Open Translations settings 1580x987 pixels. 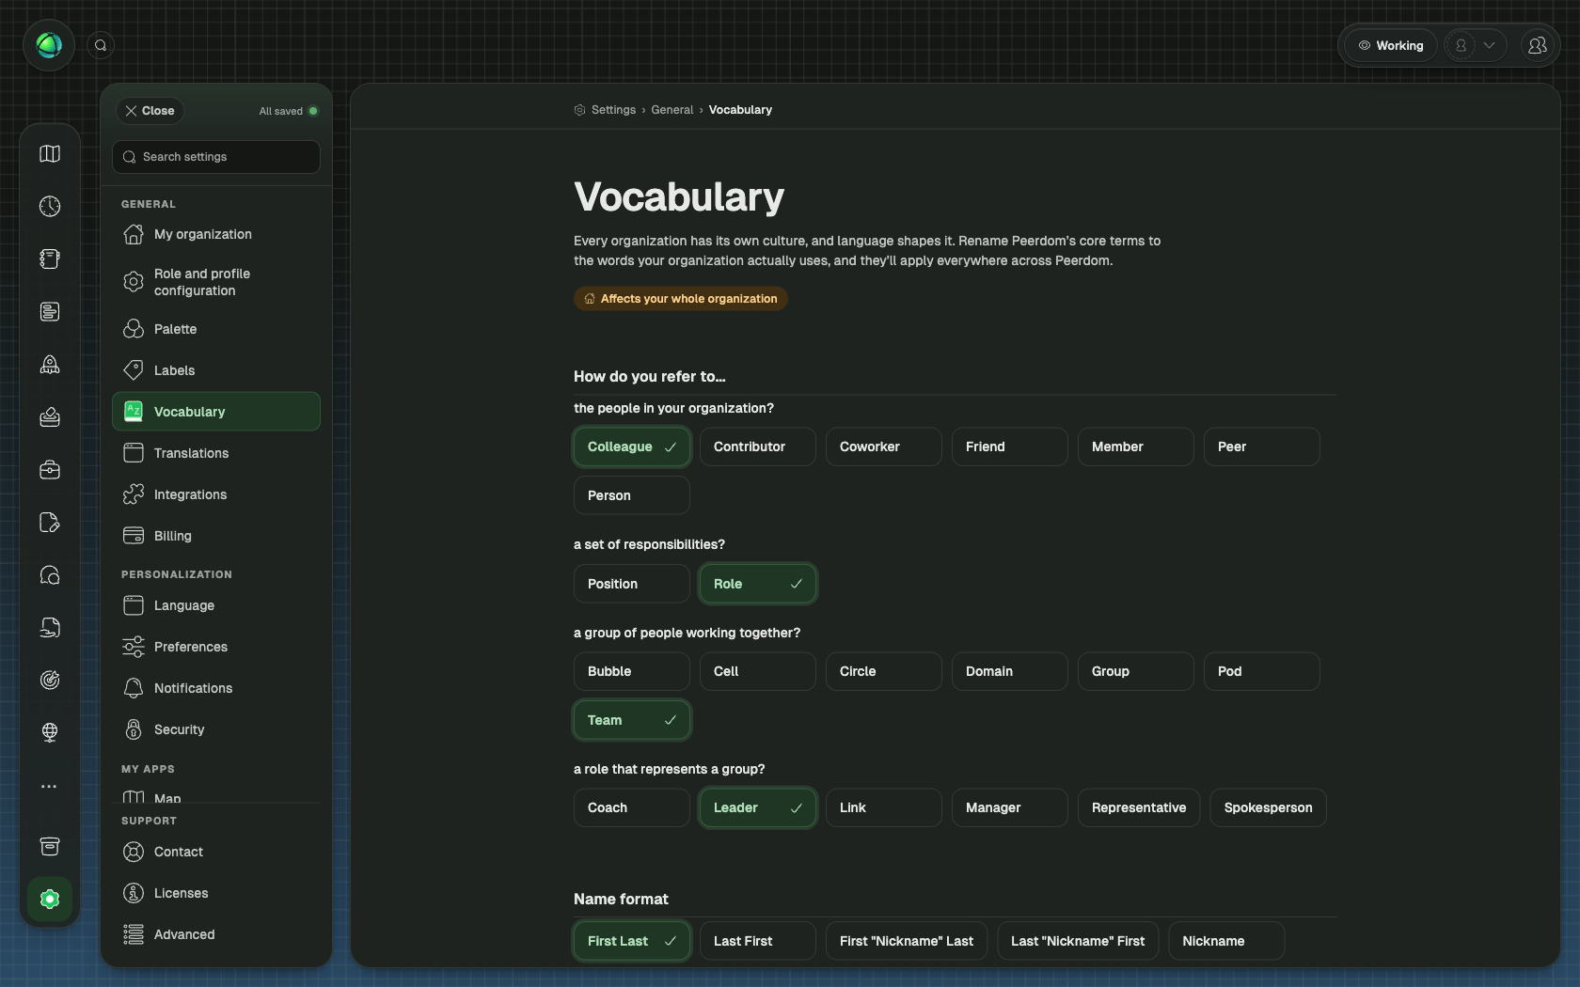(x=216, y=453)
